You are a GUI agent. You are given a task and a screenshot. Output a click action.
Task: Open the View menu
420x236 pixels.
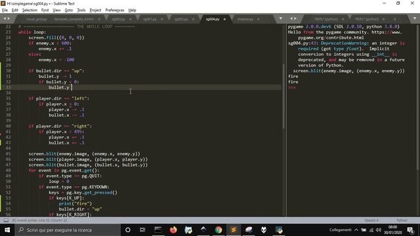(56, 10)
